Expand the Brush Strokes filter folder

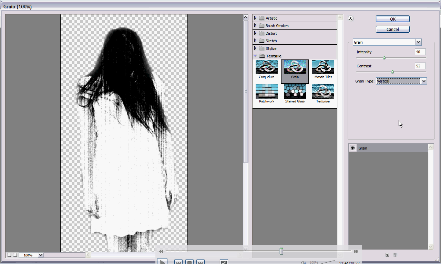tap(255, 25)
